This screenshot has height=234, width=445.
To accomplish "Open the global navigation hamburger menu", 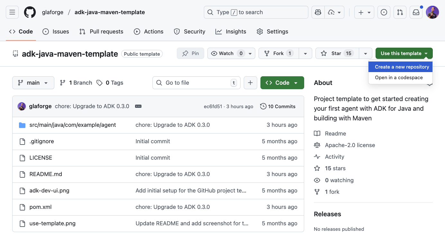I will coord(12,12).
